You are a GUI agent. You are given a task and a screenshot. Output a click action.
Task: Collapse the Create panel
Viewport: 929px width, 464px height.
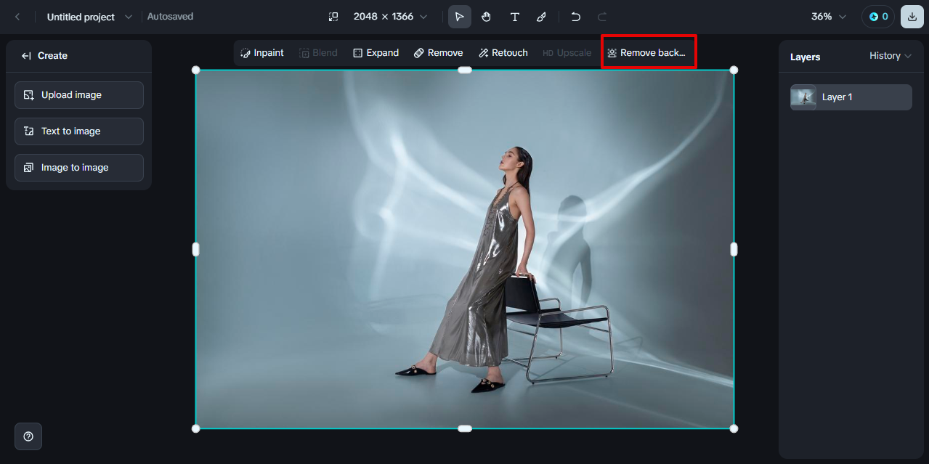pos(27,56)
